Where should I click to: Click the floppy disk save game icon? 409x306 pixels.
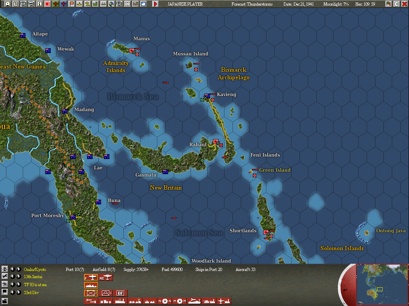click(x=7, y=4)
